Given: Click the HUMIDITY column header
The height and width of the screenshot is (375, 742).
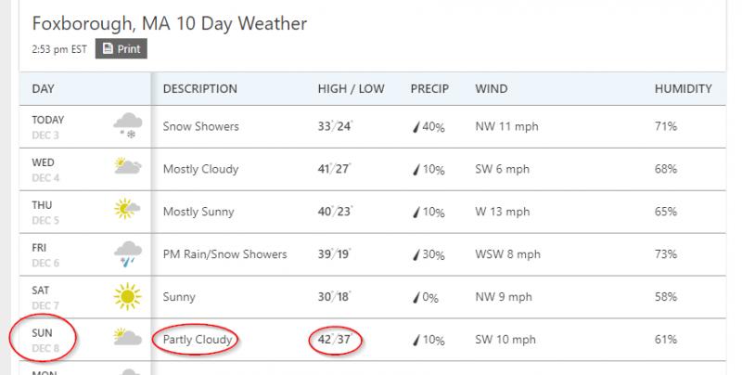Looking at the screenshot, I should (x=684, y=88).
